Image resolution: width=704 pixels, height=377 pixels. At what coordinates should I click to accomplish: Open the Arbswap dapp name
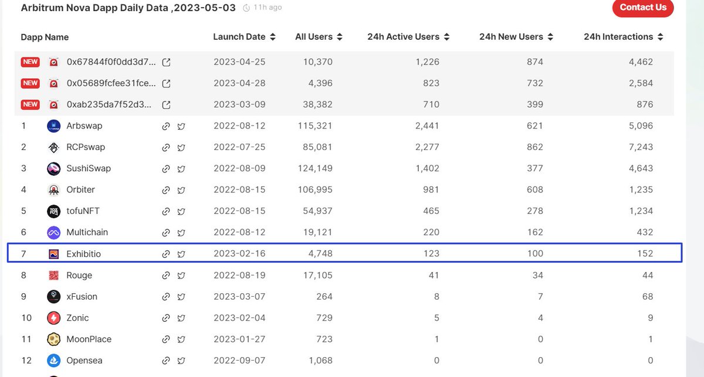[84, 125]
